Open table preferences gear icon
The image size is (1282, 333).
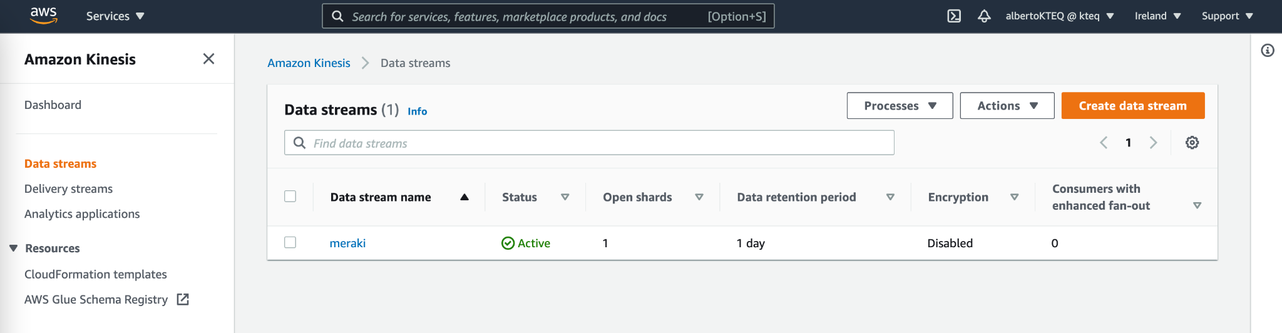pyautogui.click(x=1192, y=143)
